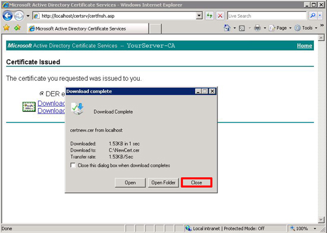Select the Active Directory Certificate Services tab
This screenshot has height=233, width=327.
click(87, 29)
